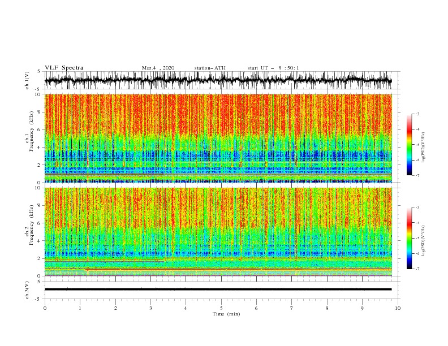Click the ch.1 spectrogram color bar

tap(410, 145)
